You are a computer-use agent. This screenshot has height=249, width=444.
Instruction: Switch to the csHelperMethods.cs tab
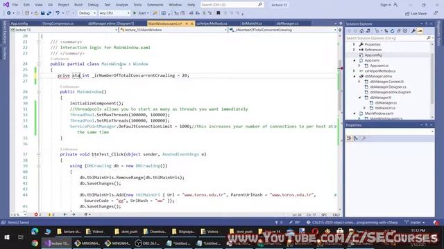(x=212, y=24)
